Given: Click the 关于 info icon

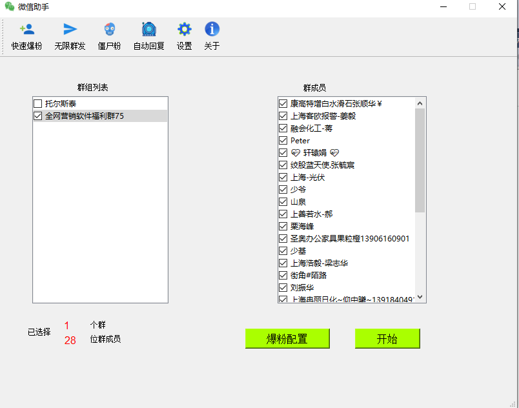Looking at the screenshot, I should pos(212,30).
